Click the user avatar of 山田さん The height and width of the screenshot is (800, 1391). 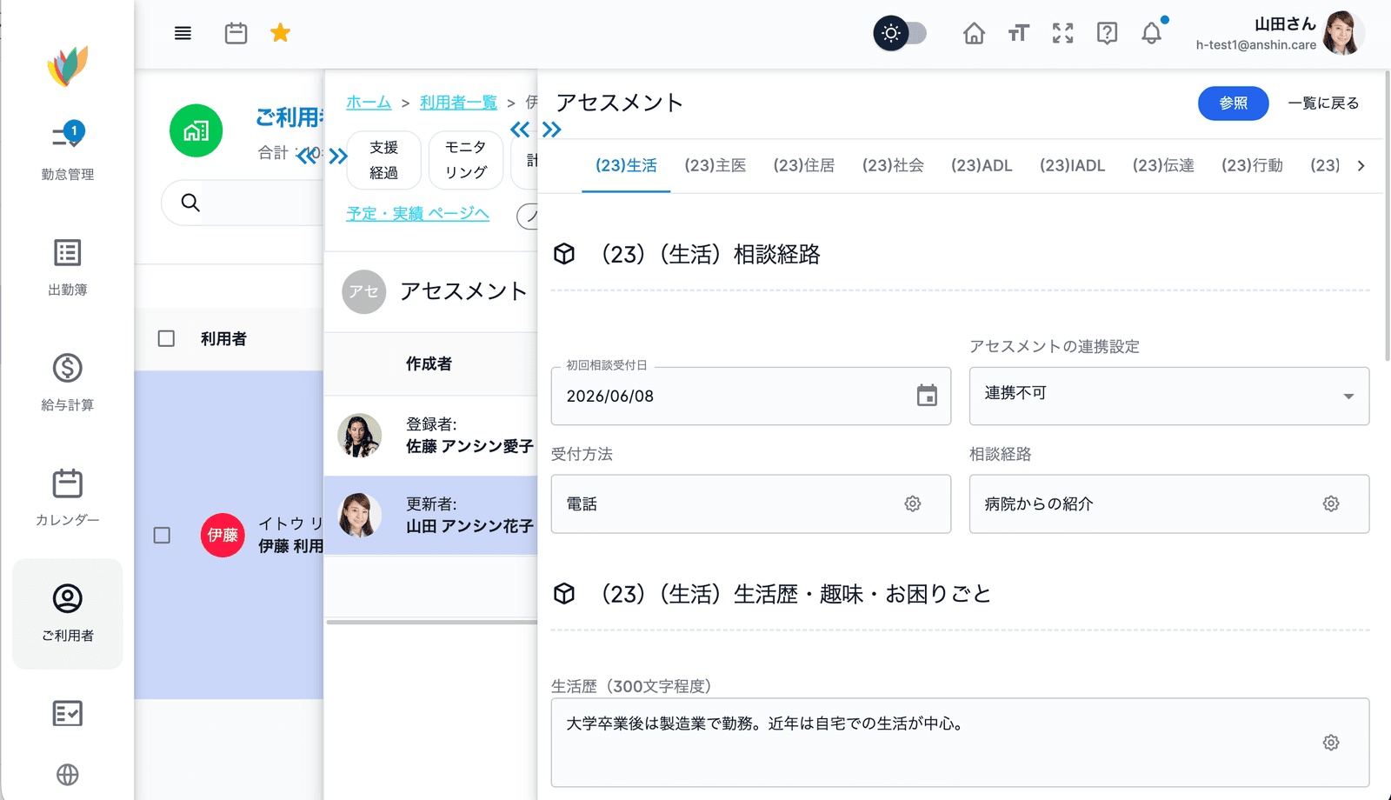click(1342, 33)
